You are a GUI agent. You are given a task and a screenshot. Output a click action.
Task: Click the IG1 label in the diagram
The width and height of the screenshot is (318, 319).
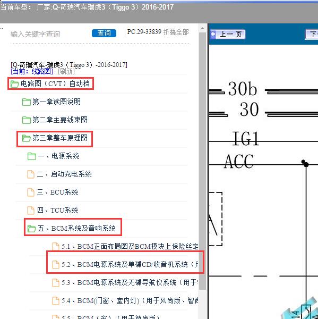(x=246, y=139)
